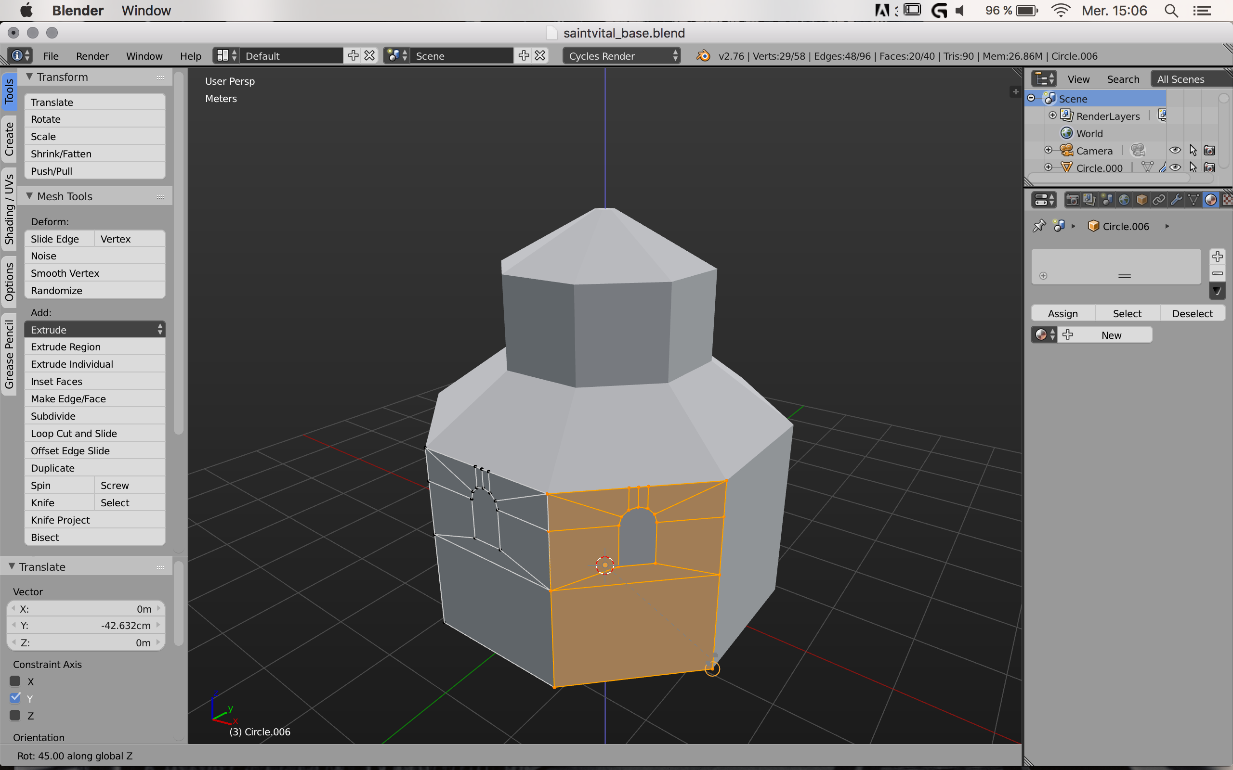Open the Render menu

click(92, 56)
